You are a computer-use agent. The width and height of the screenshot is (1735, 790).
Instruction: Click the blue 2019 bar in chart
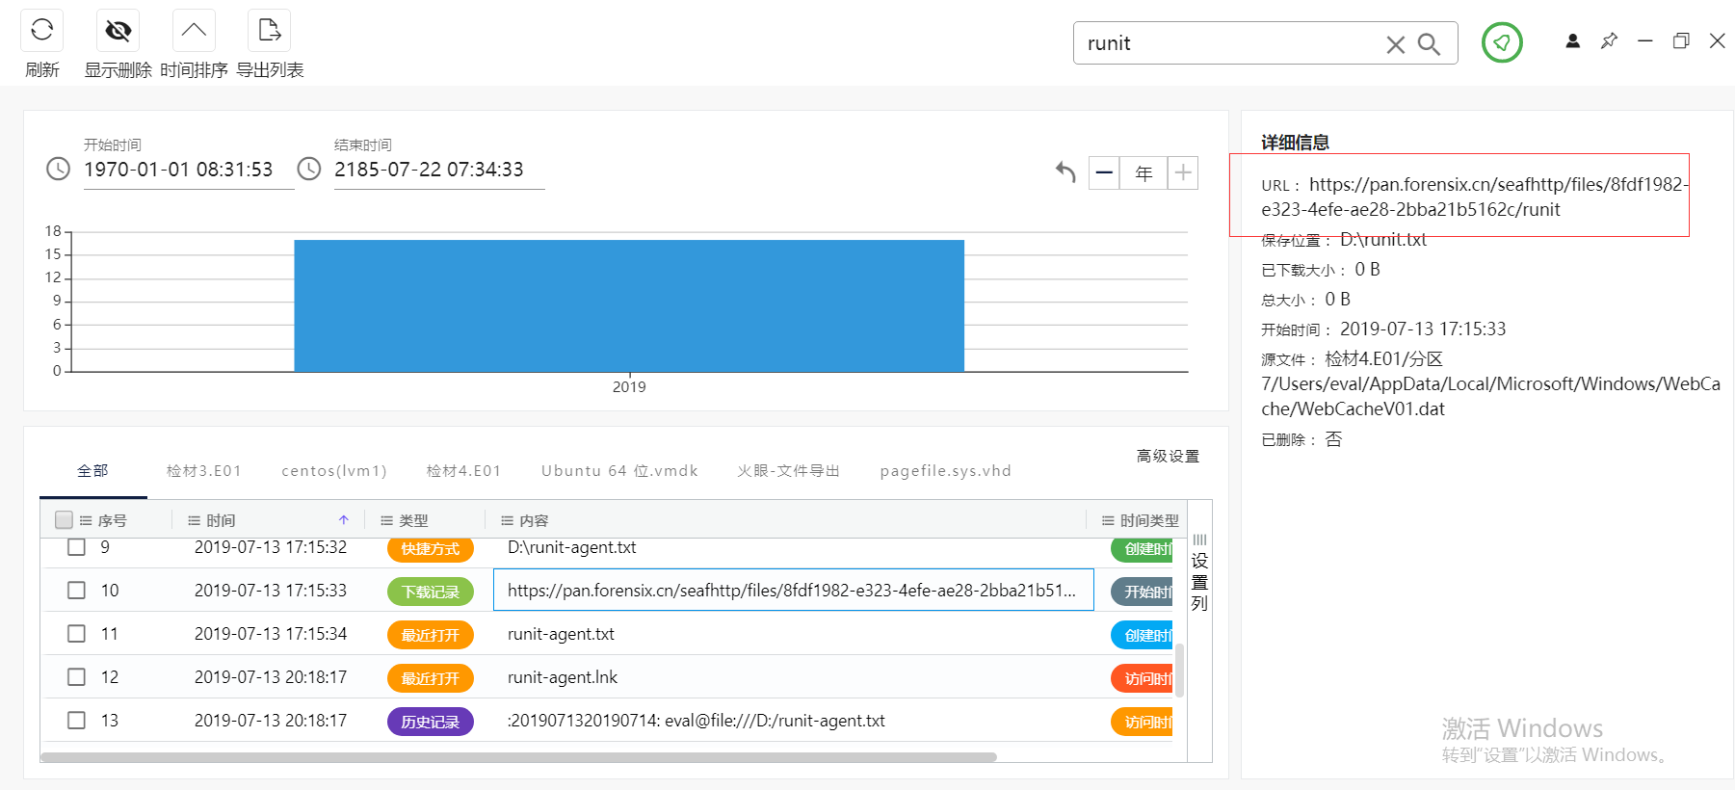(629, 305)
